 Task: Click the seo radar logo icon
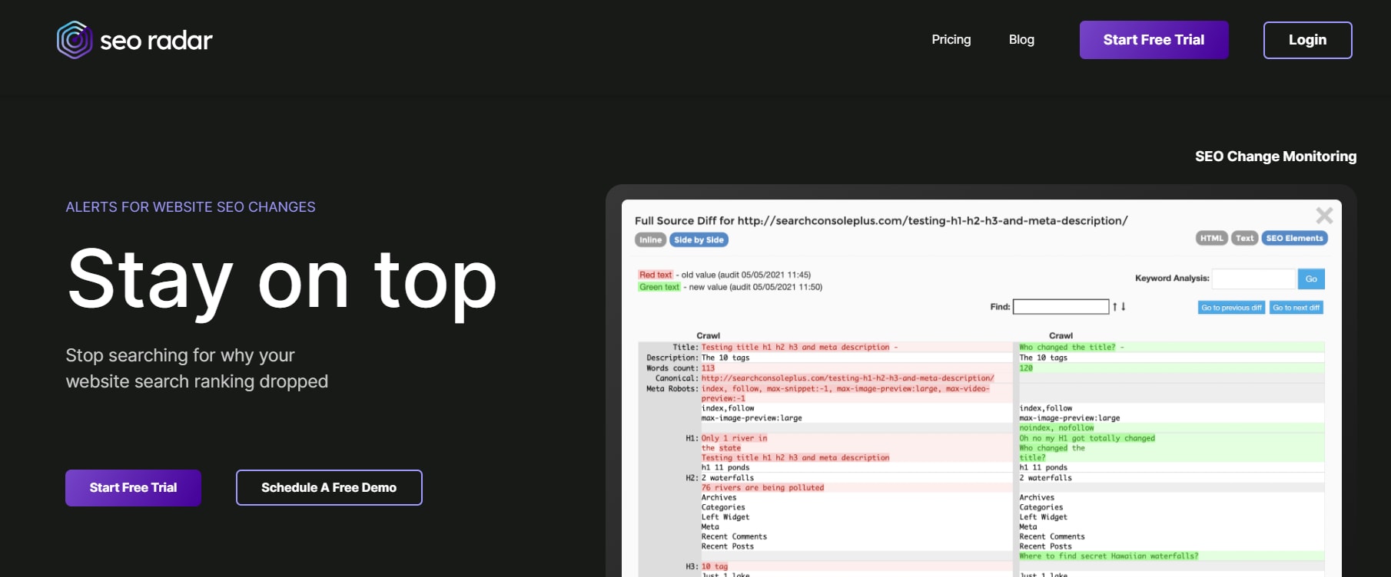75,40
